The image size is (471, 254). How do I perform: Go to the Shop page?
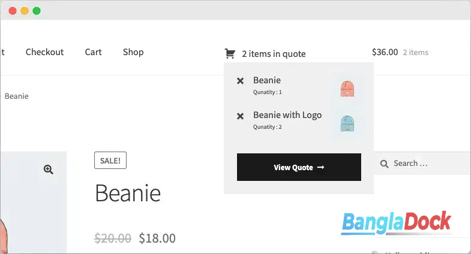pos(133,52)
